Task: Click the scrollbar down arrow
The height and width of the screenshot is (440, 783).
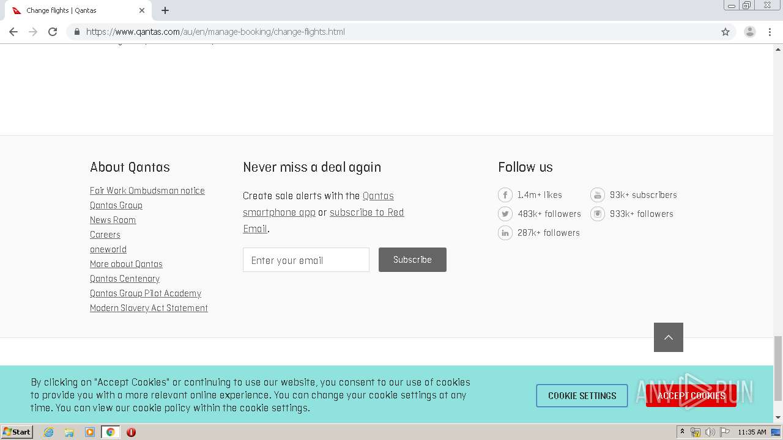Action: tap(778, 417)
